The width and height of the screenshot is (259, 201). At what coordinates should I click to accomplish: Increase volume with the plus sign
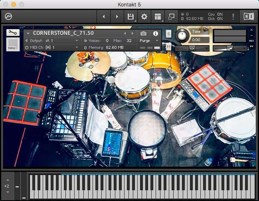244,48
